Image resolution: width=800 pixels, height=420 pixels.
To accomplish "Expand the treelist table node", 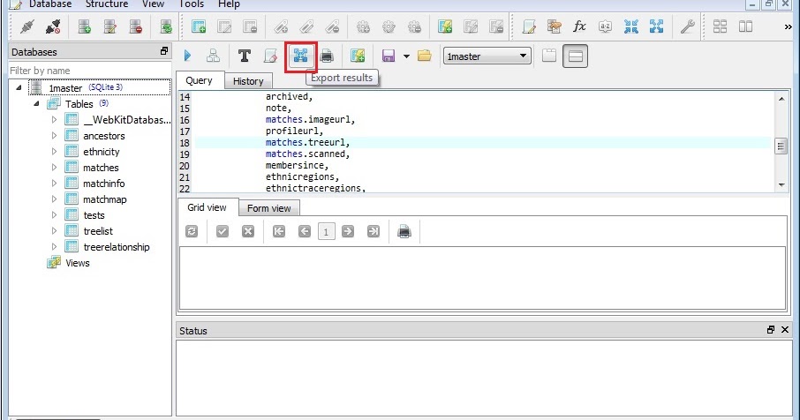I will click(x=54, y=231).
